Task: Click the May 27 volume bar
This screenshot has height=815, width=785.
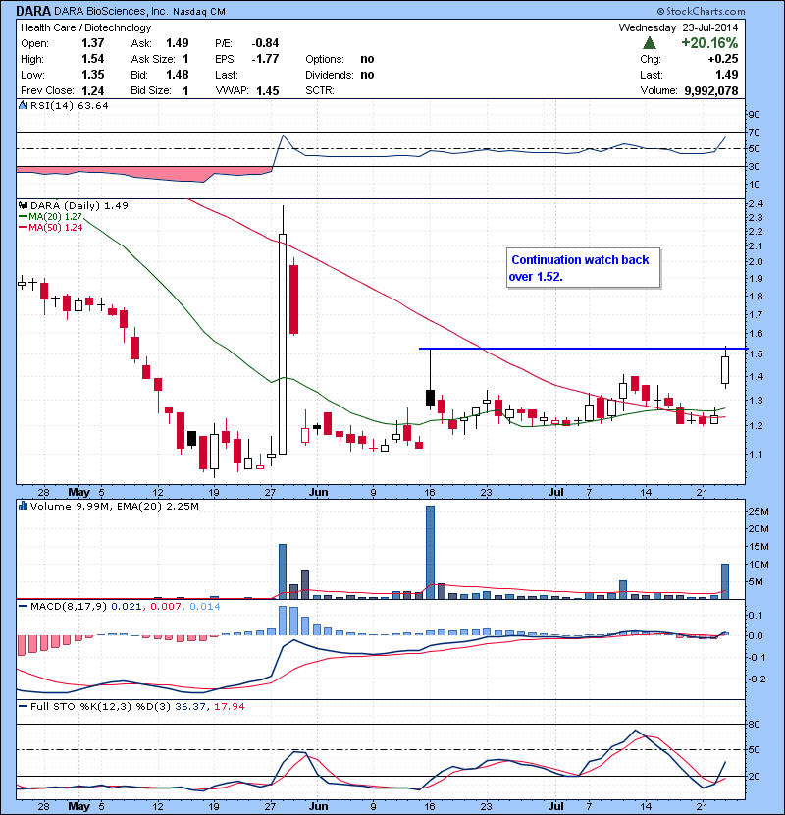Action: tap(283, 571)
